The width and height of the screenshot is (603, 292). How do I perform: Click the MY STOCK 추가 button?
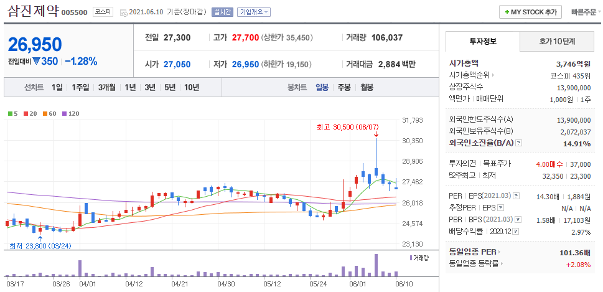coord(531,12)
